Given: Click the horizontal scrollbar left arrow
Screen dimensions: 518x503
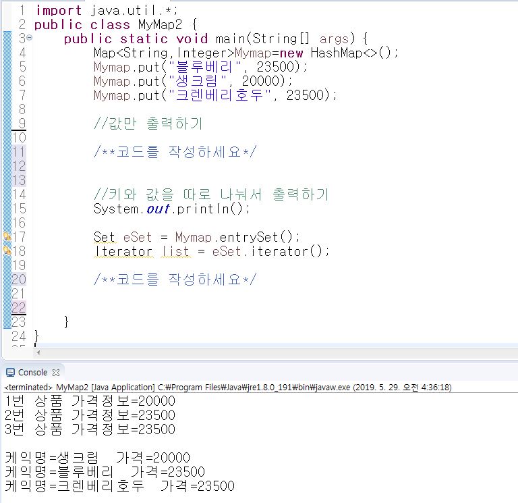Looking at the screenshot, I should pos(38,352).
